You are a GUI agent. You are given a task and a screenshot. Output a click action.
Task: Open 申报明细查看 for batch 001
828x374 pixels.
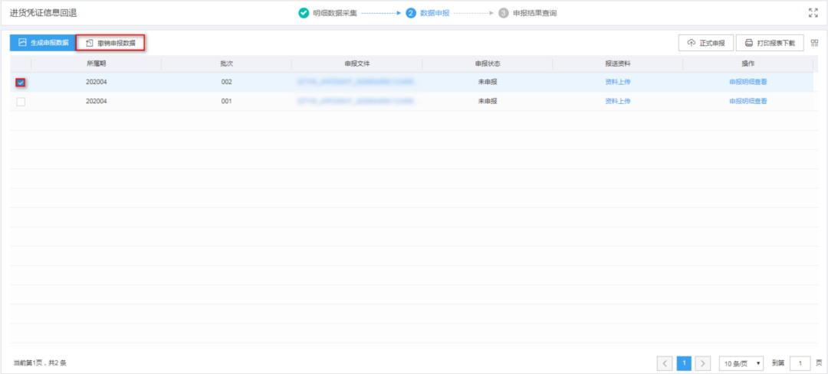click(747, 101)
